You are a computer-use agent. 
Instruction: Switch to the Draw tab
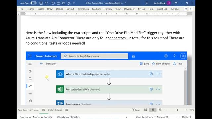point(50,9)
